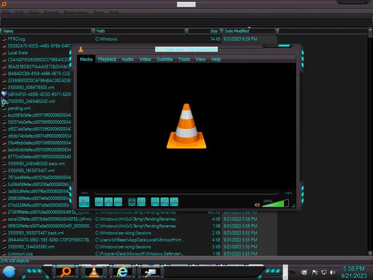The image size is (373, 280).
Task: Click the 14 KB size cell
Action: [216, 39]
